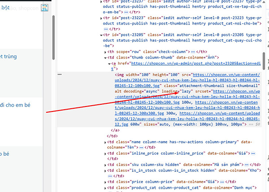269x192 pixels.
Task: Click ellipsis badge in column-inline_price td element
Action: 253,154
